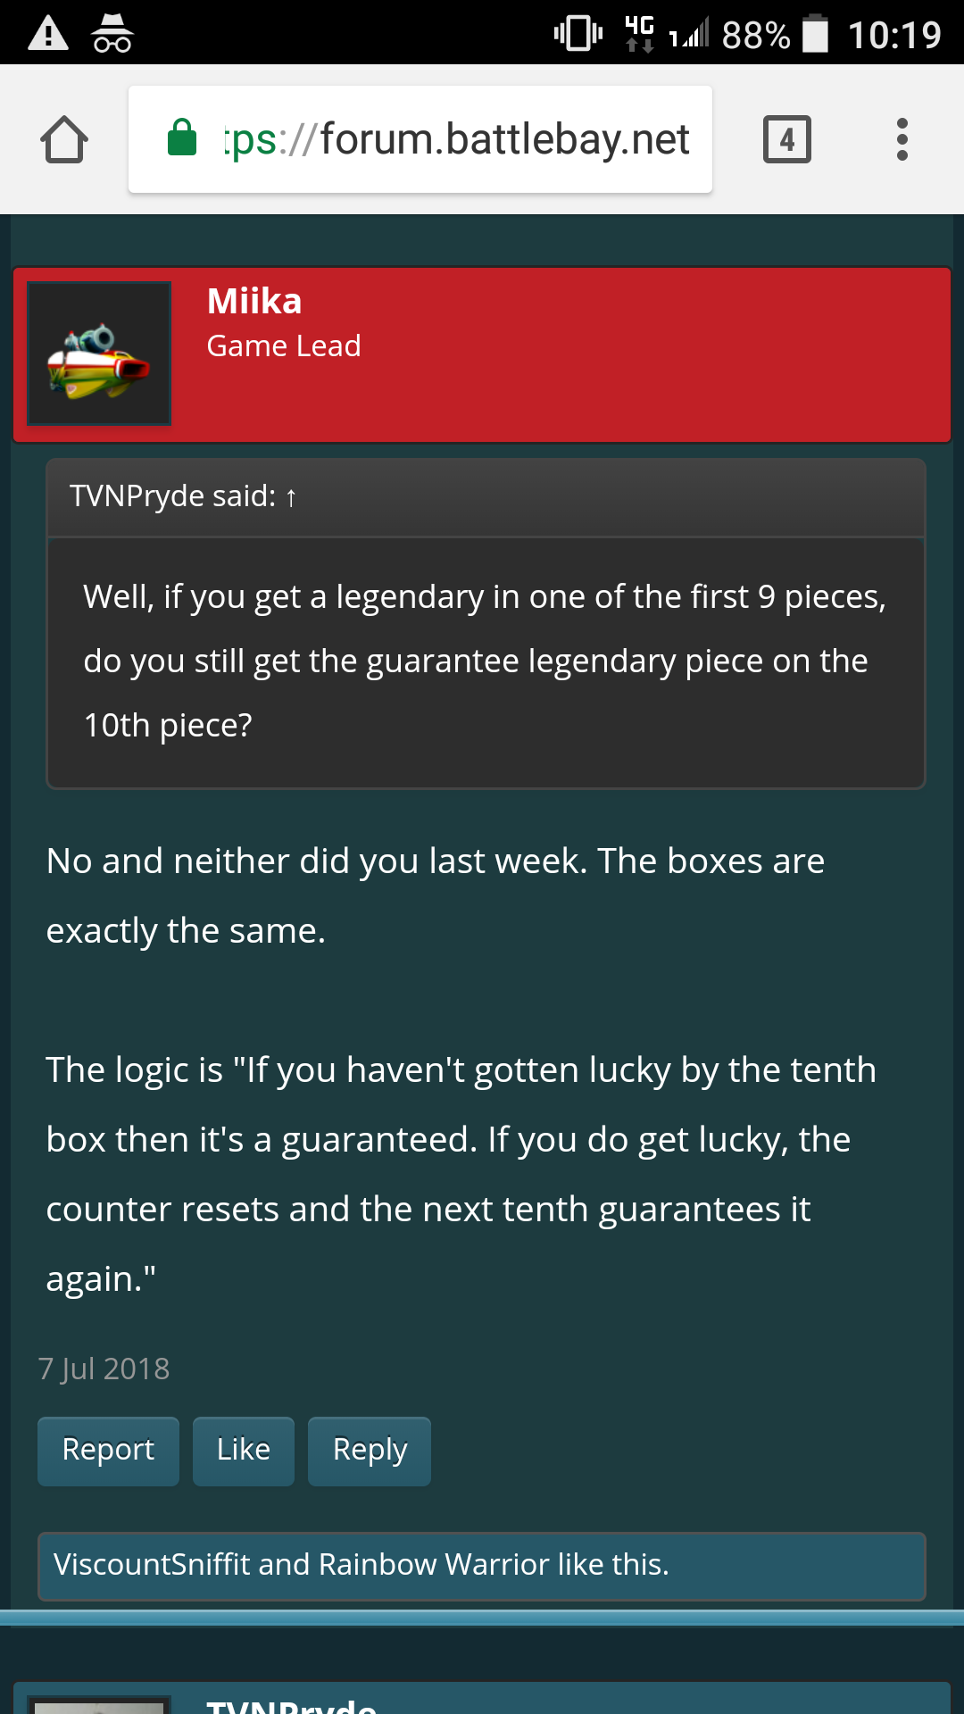
Task: Tap the incognito icon in status bar
Action: (x=112, y=34)
